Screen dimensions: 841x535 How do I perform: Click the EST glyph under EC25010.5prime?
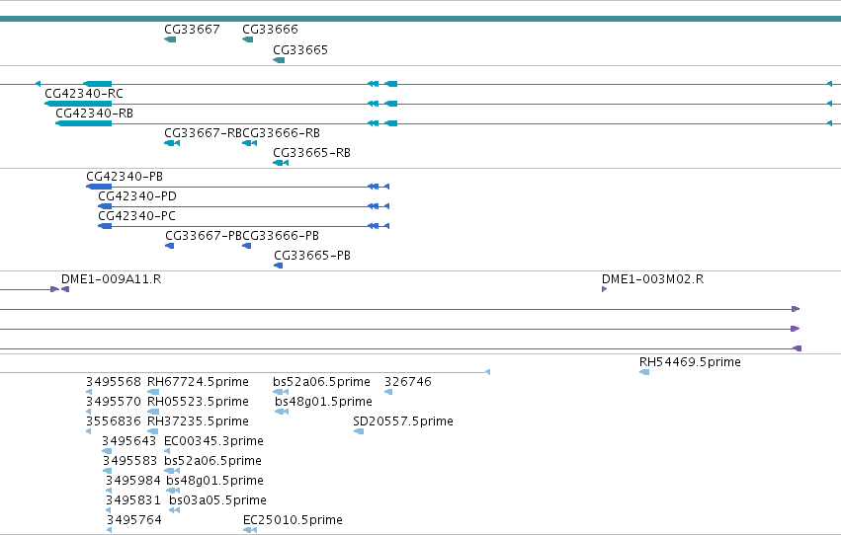pos(250,531)
